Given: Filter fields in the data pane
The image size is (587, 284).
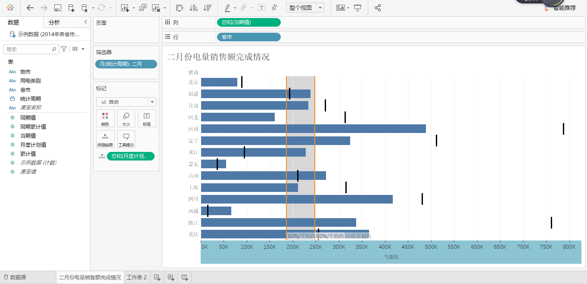Looking at the screenshot, I should pyautogui.click(x=64, y=49).
